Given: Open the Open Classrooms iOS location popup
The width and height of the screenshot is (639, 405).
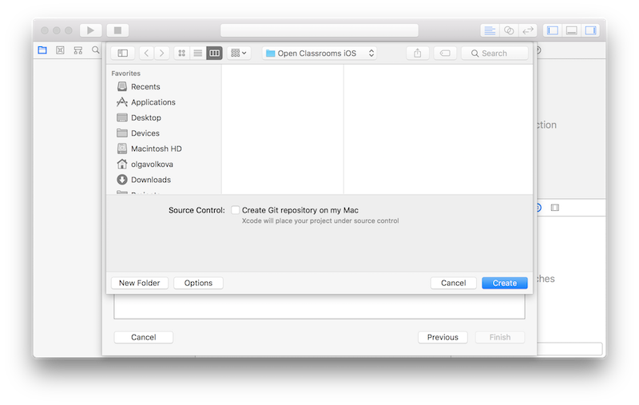Looking at the screenshot, I should click(x=319, y=53).
